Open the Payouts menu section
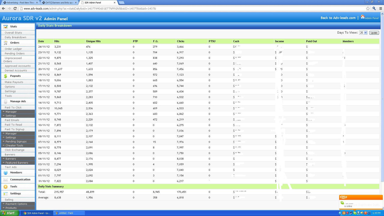Viewport: 384px width, 216px height. coord(15,76)
